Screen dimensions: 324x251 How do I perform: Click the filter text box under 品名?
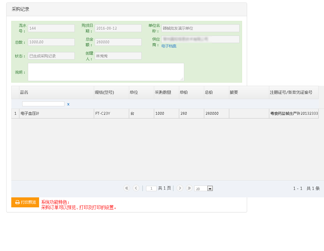click(43, 104)
